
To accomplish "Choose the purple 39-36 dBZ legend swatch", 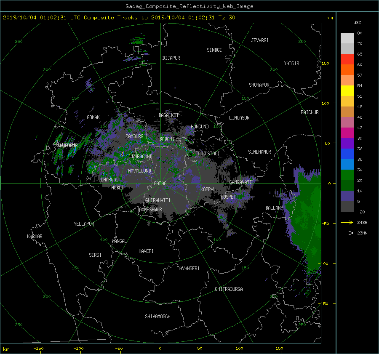I will click(x=347, y=143).
